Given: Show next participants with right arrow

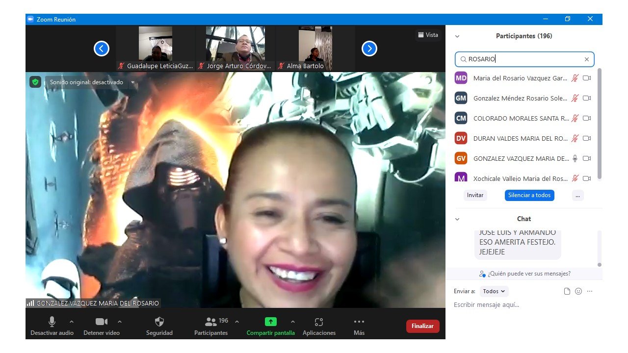Looking at the screenshot, I should (369, 49).
